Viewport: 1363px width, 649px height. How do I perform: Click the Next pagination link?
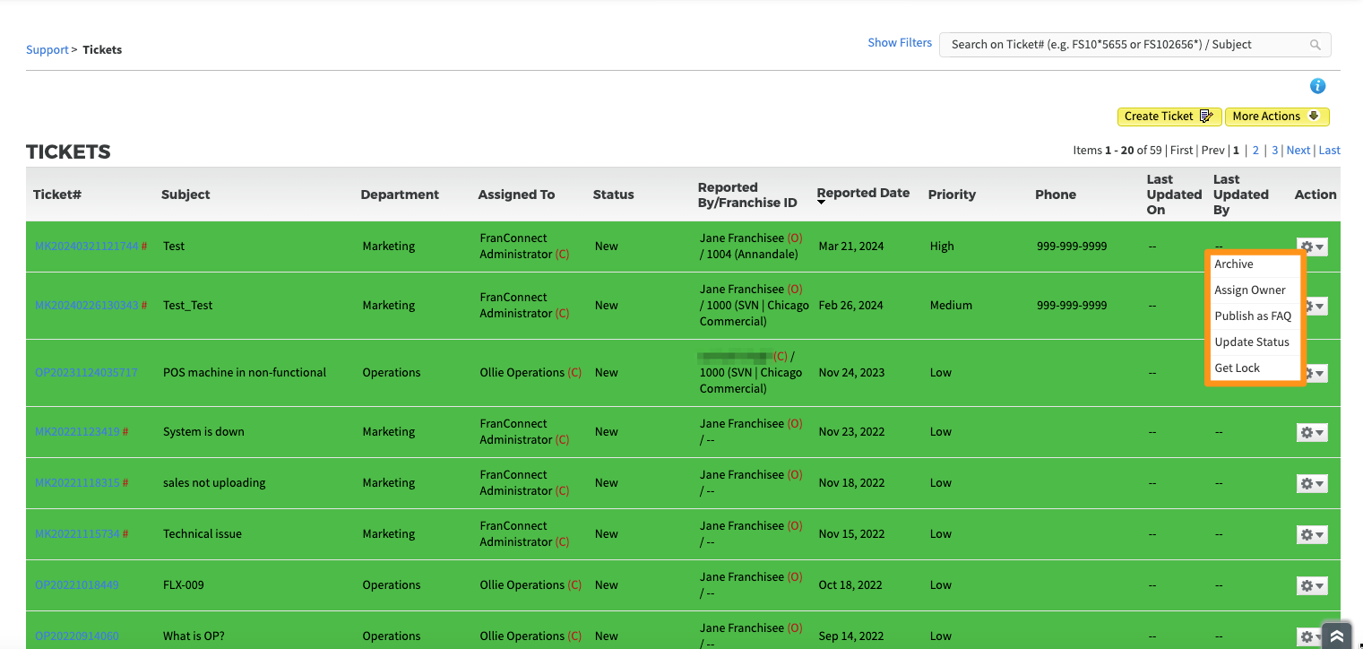tap(1298, 151)
